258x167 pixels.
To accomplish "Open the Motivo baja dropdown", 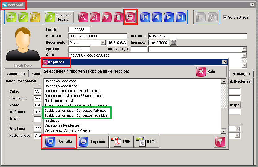I will pos(244,49).
